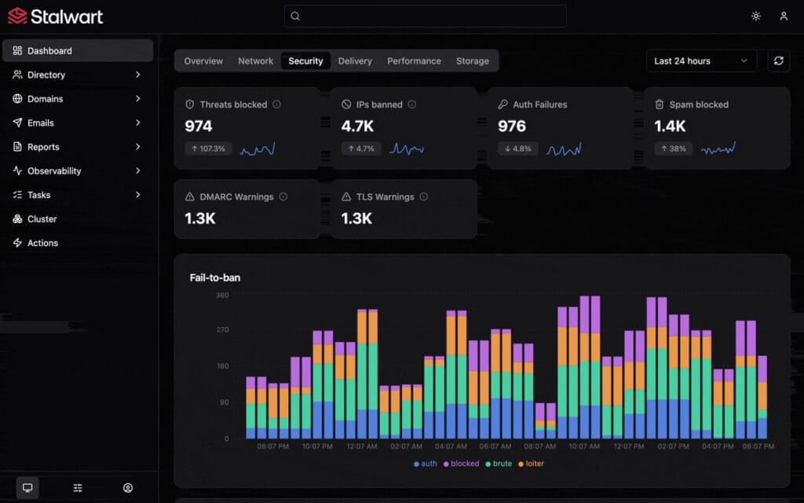Screen dimensions: 804x503
Task: Click the settings sliders icon at sidebar bottom
Action: 78,487
